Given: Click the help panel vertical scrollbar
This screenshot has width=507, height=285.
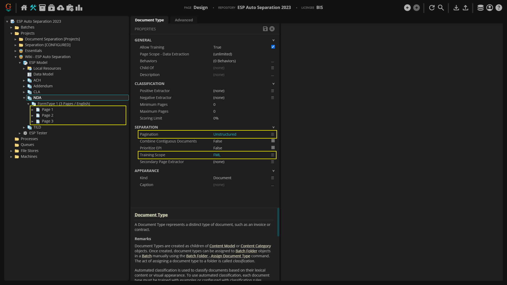Looking at the screenshot, I should (x=278, y=222).
